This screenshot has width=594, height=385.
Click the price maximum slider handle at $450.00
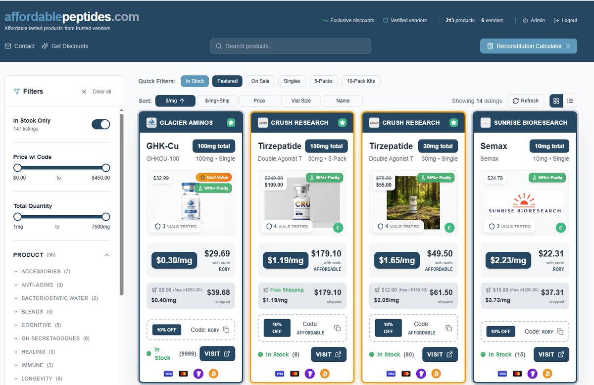coord(106,168)
